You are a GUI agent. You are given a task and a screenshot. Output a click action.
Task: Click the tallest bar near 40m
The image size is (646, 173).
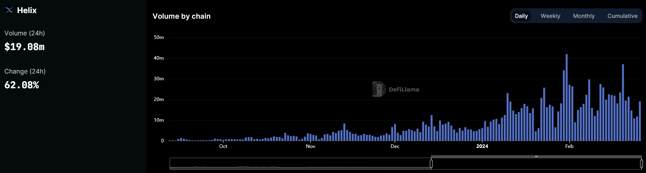tap(567, 97)
